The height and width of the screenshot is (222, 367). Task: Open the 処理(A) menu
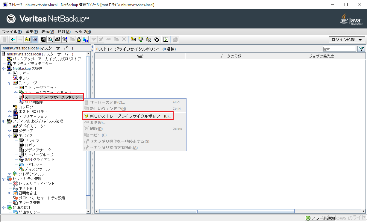click(64, 32)
